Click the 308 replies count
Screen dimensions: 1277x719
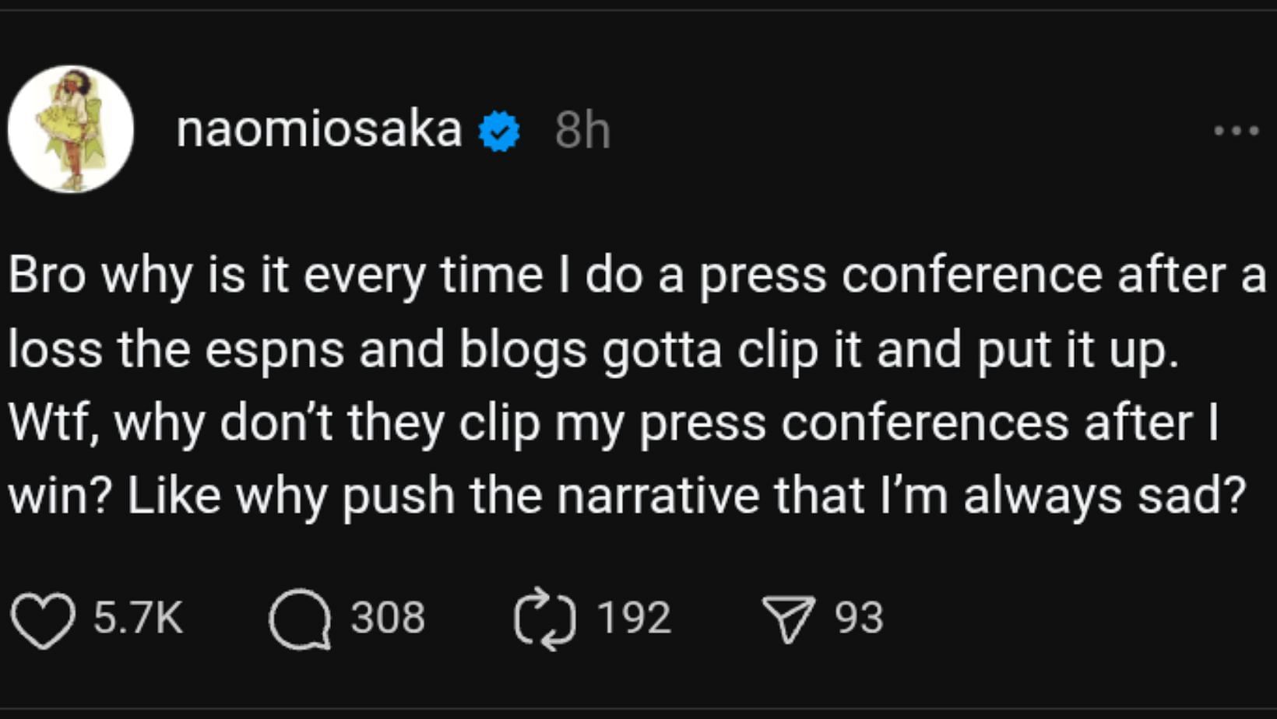tap(388, 619)
